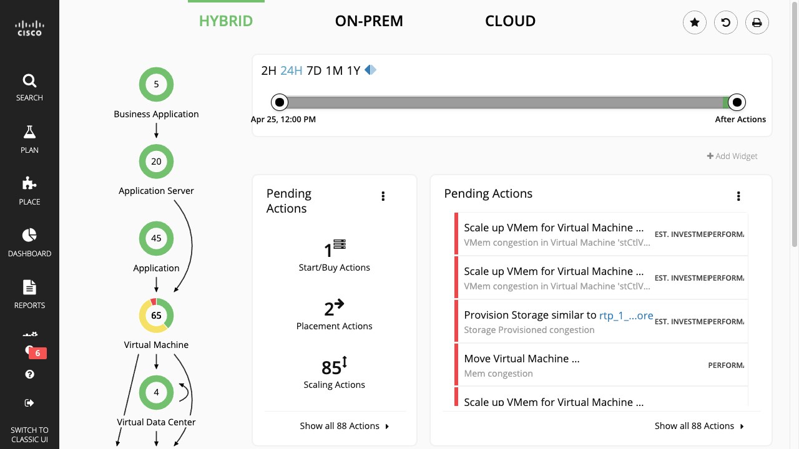Select the ON-PREM tab
Image resolution: width=799 pixels, height=449 pixels.
pyautogui.click(x=369, y=21)
